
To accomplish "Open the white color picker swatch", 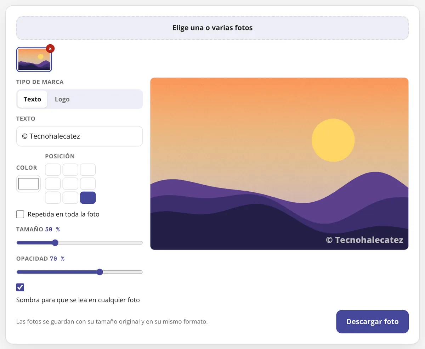I will [x=28, y=184].
